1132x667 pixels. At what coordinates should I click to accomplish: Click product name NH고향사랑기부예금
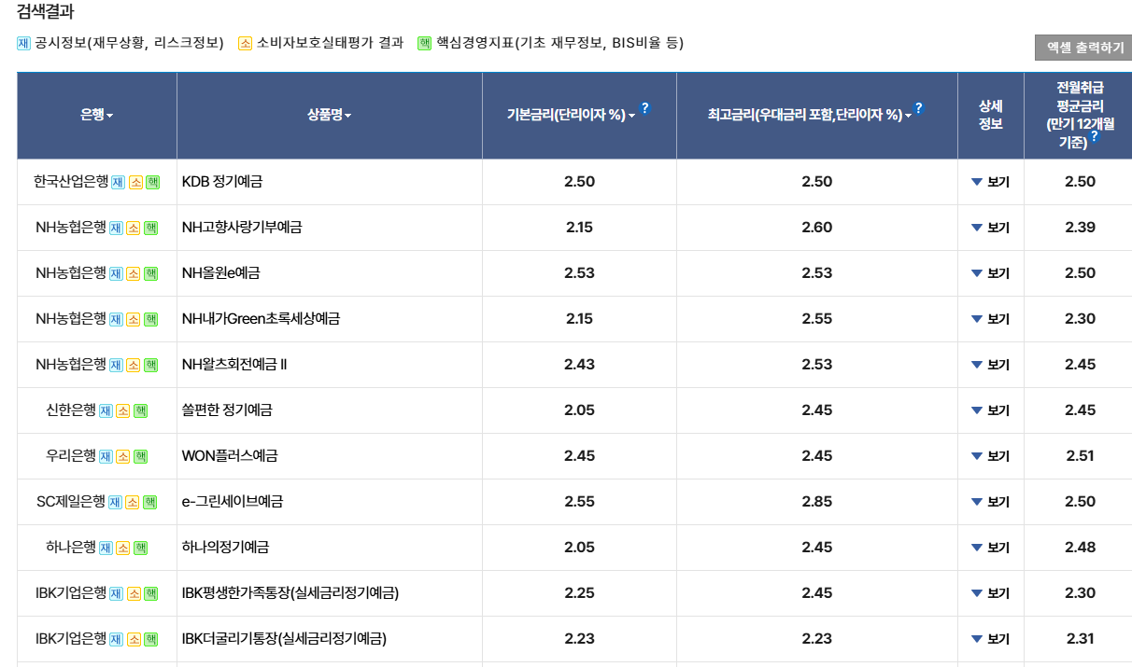pyautogui.click(x=242, y=228)
